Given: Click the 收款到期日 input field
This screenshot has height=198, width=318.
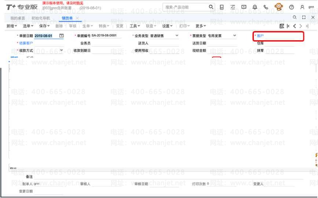Looking at the screenshot, I should pyautogui.click(x=106, y=51).
